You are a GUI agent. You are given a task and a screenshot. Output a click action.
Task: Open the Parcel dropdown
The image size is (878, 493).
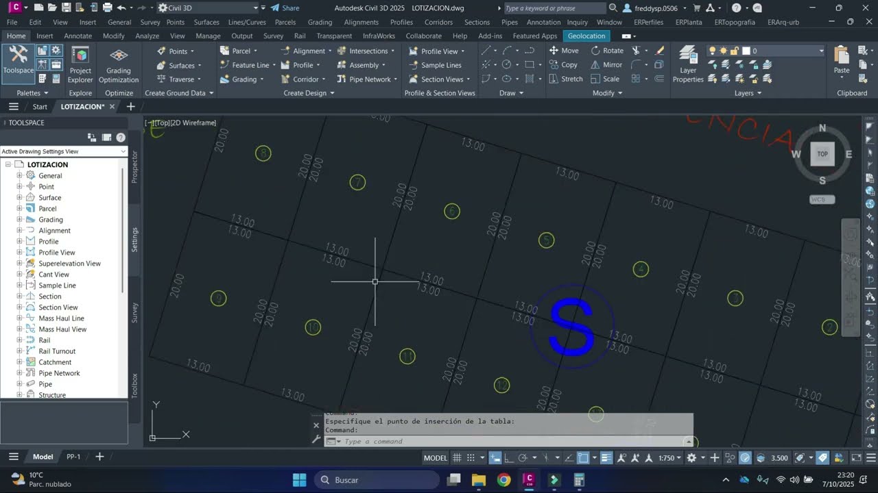[239, 51]
